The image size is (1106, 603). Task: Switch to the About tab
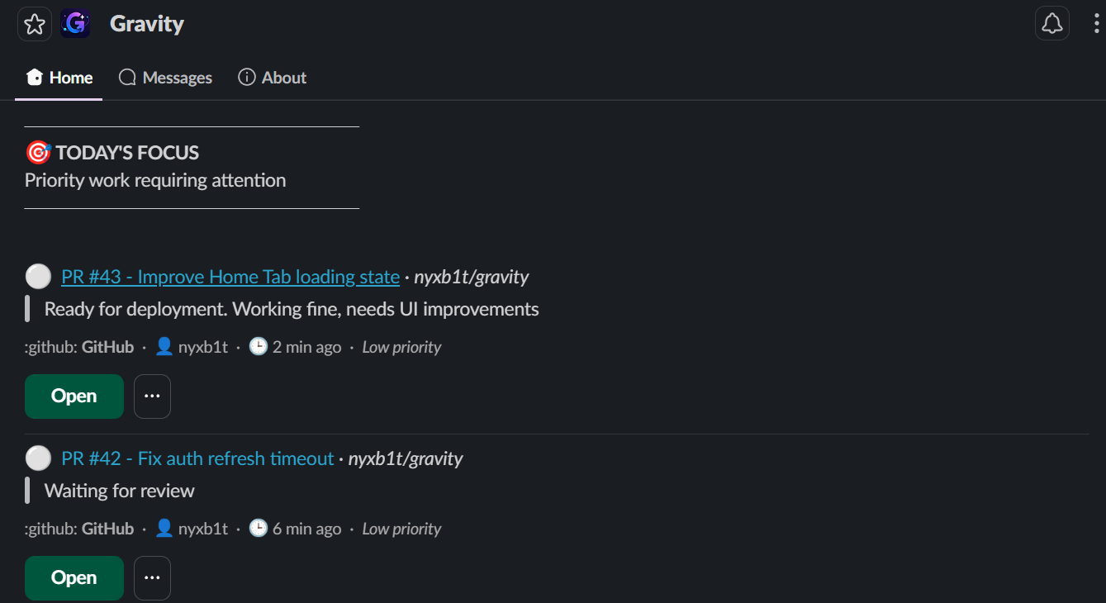[x=272, y=78]
